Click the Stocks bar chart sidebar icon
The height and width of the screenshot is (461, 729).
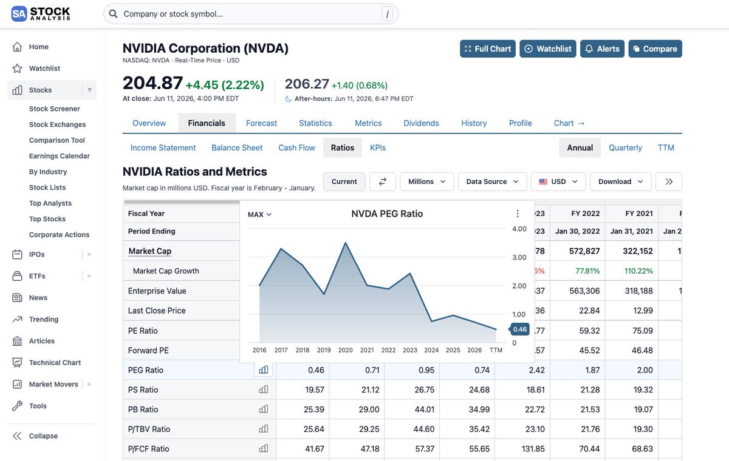click(18, 90)
